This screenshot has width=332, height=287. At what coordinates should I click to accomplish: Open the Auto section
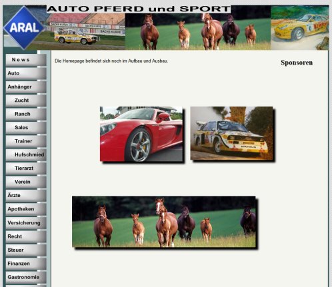point(26,73)
